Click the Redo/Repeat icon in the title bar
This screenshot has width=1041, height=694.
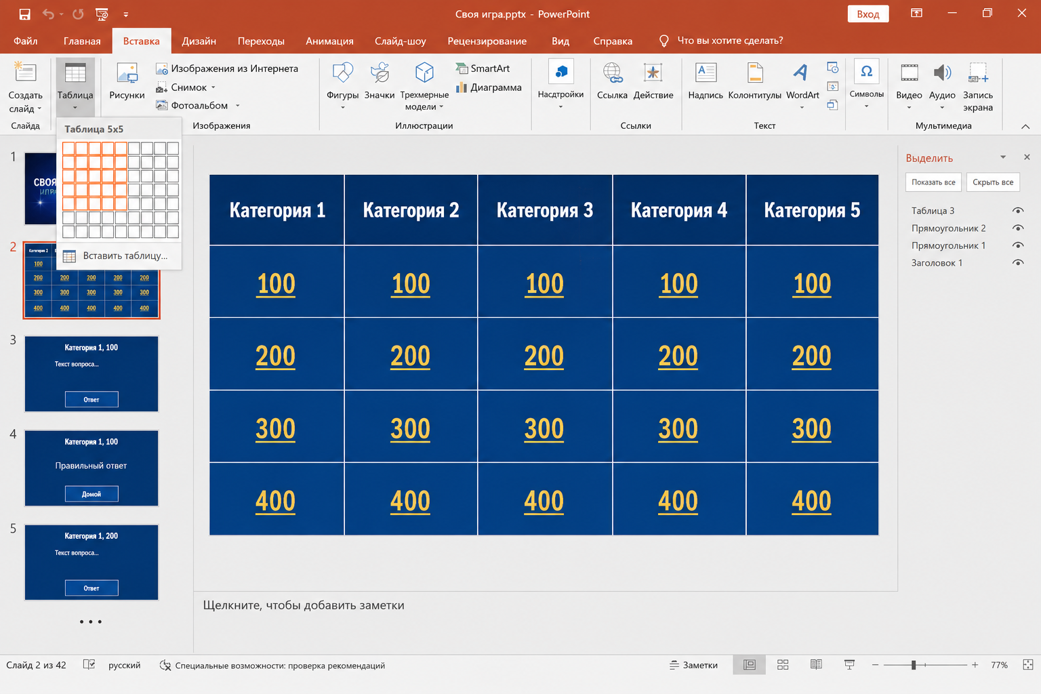coord(78,14)
